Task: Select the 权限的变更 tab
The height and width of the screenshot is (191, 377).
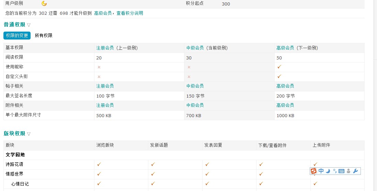Action: pyautogui.click(x=17, y=35)
